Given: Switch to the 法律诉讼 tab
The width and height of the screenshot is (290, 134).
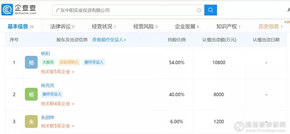Looking at the screenshot, I should pyautogui.click(x=62, y=26).
